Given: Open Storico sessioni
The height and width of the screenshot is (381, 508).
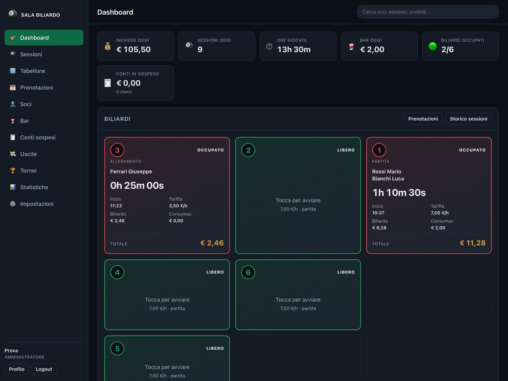Looking at the screenshot, I should (468, 119).
